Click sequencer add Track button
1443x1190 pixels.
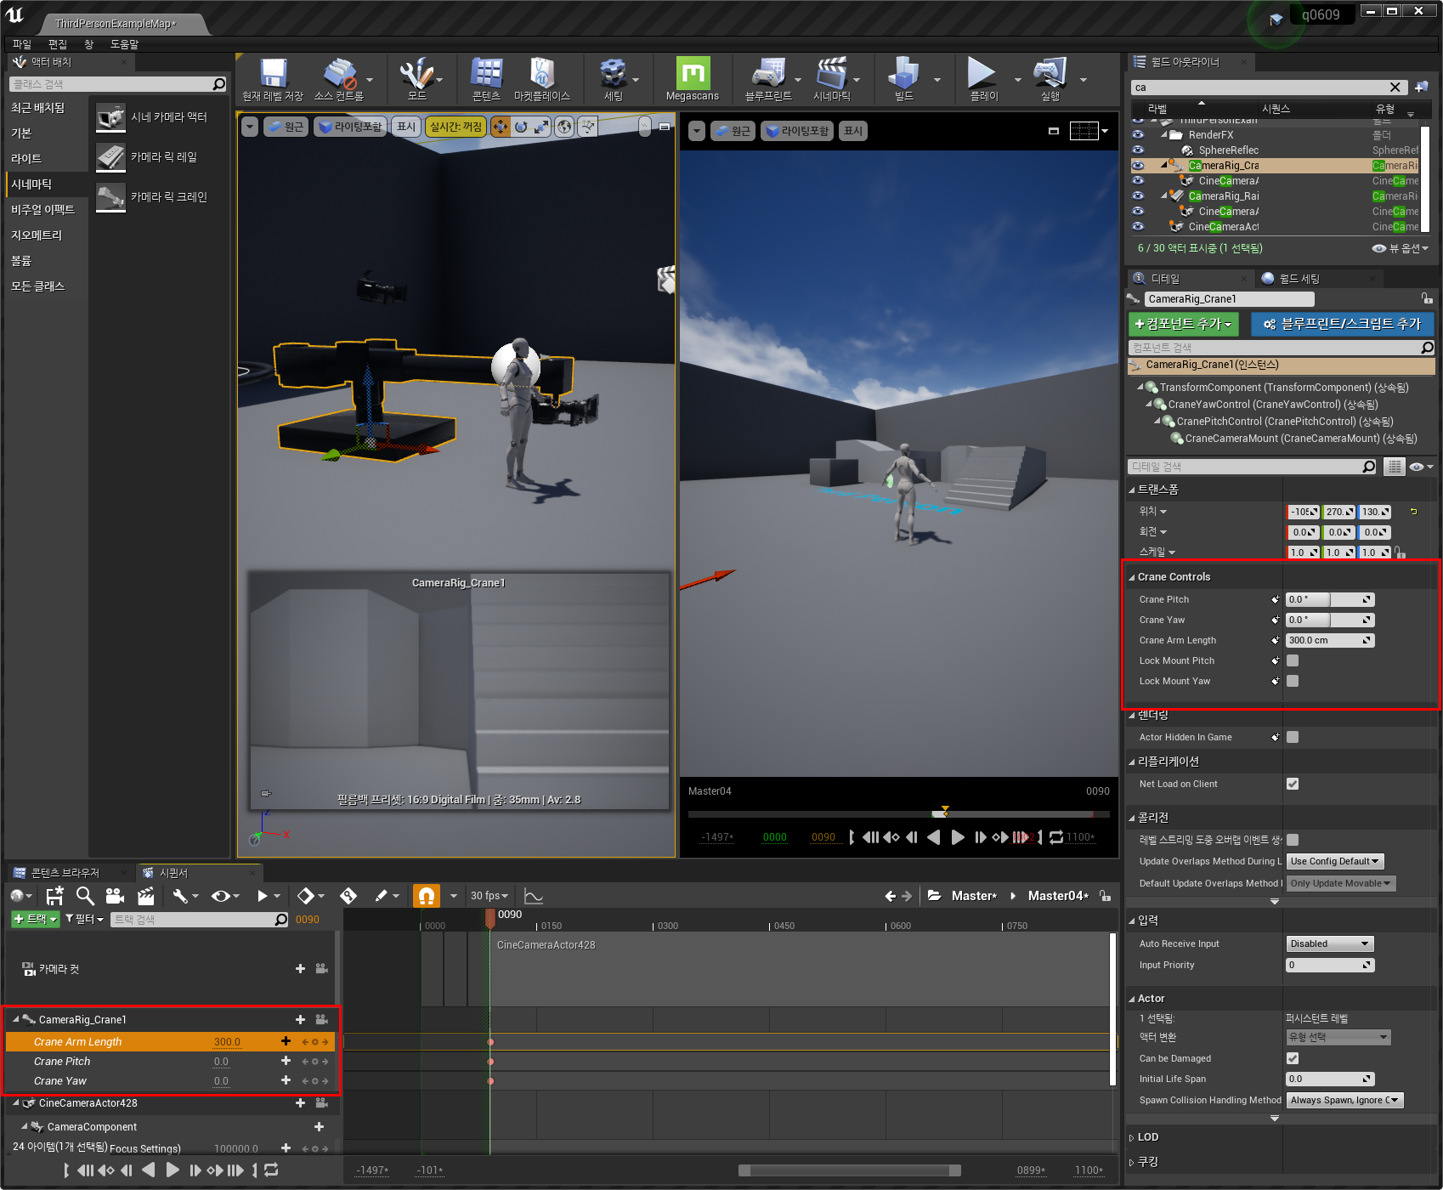pos(36,919)
